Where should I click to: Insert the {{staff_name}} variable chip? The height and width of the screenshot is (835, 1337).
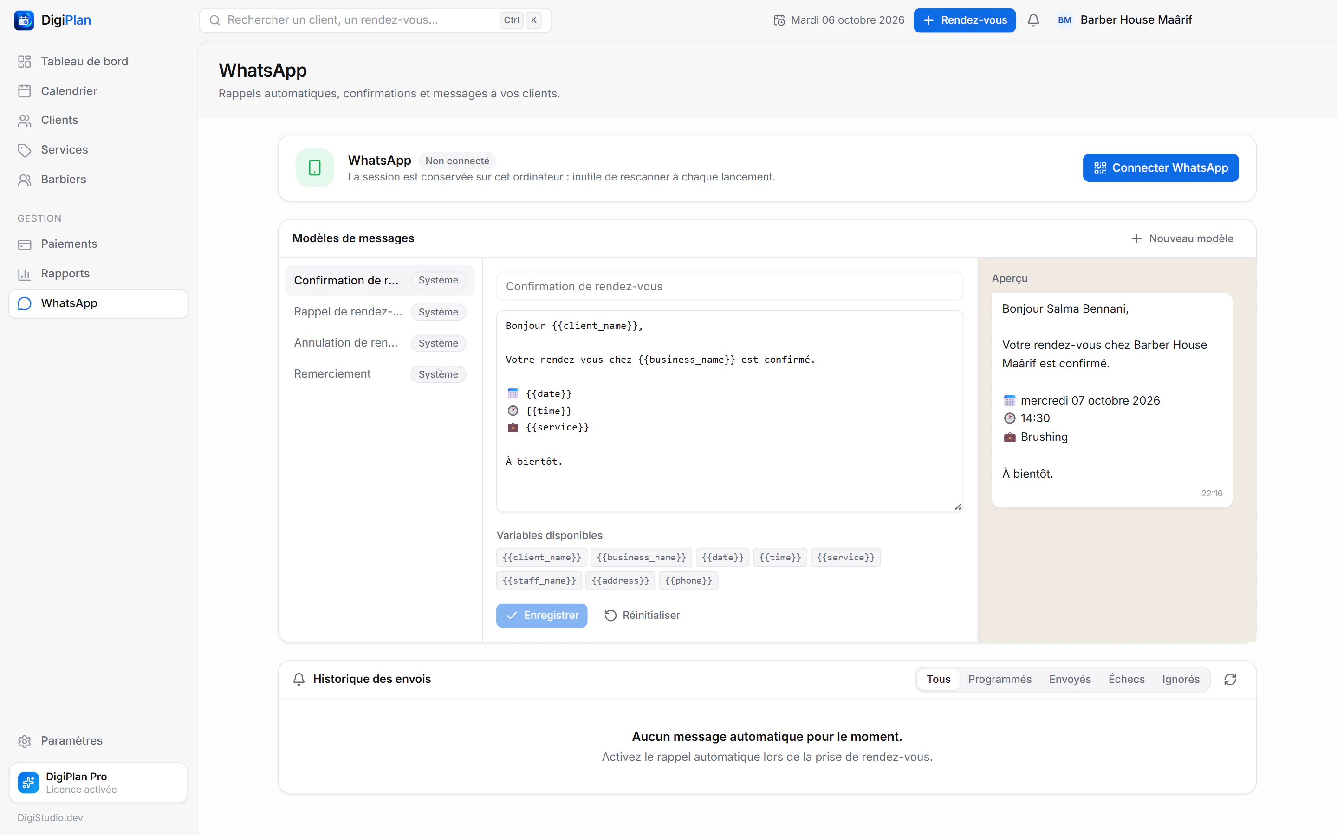pyautogui.click(x=539, y=580)
